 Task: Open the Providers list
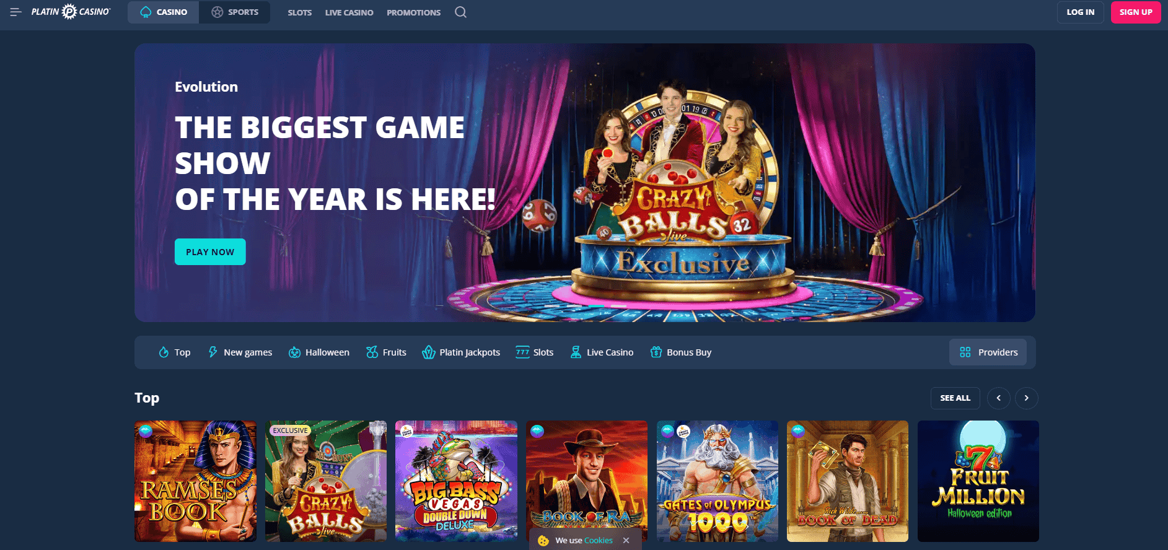[988, 352]
